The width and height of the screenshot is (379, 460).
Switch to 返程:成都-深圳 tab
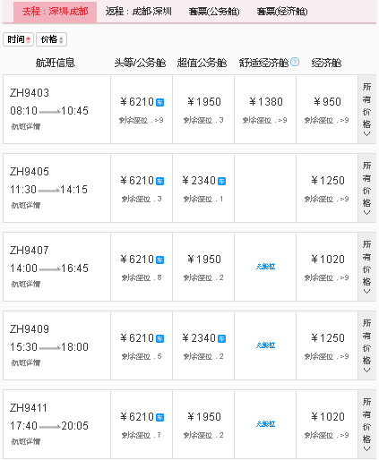tap(139, 12)
